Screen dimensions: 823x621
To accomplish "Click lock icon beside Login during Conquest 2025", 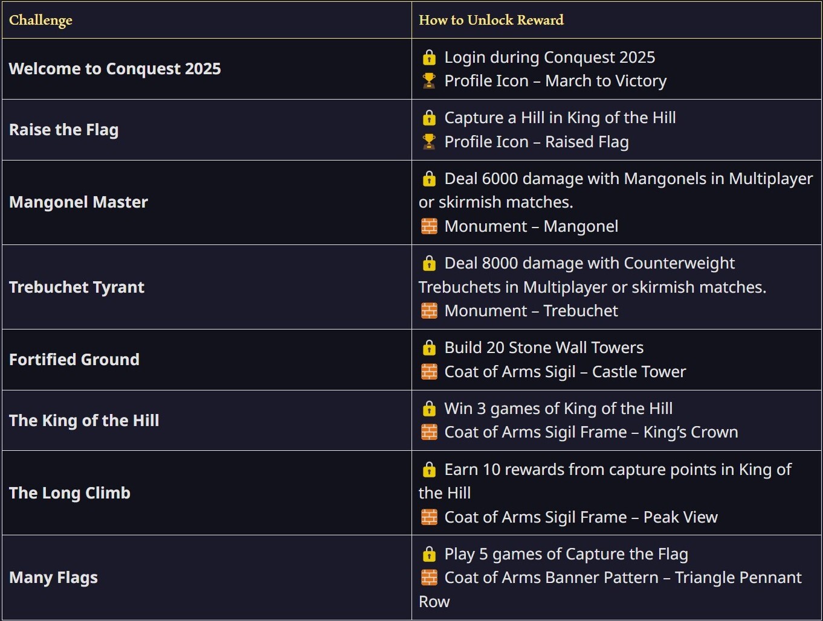I will [429, 58].
